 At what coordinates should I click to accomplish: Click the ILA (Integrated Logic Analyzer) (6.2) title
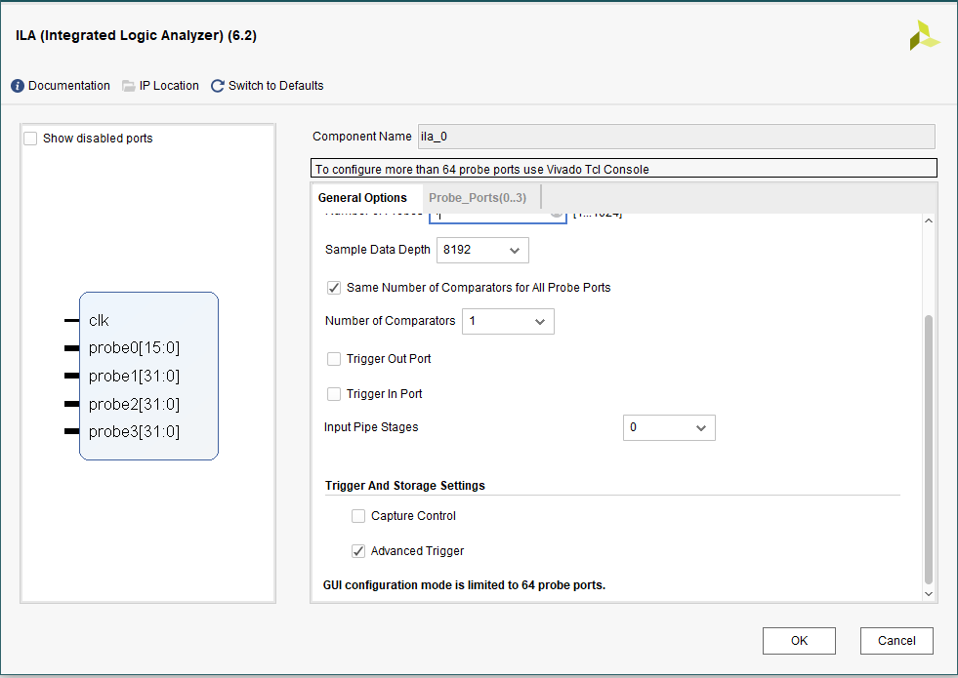click(137, 35)
